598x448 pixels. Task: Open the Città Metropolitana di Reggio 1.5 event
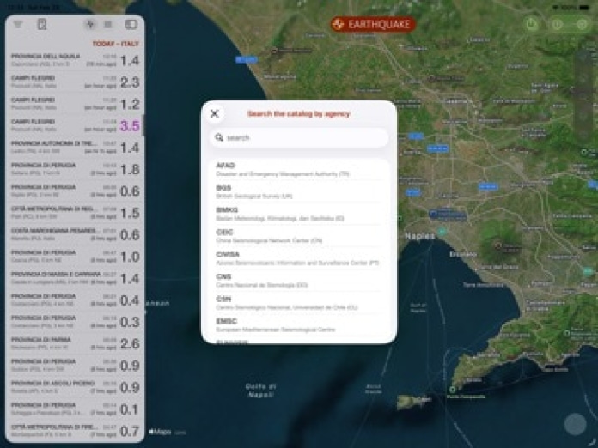coord(75,213)
